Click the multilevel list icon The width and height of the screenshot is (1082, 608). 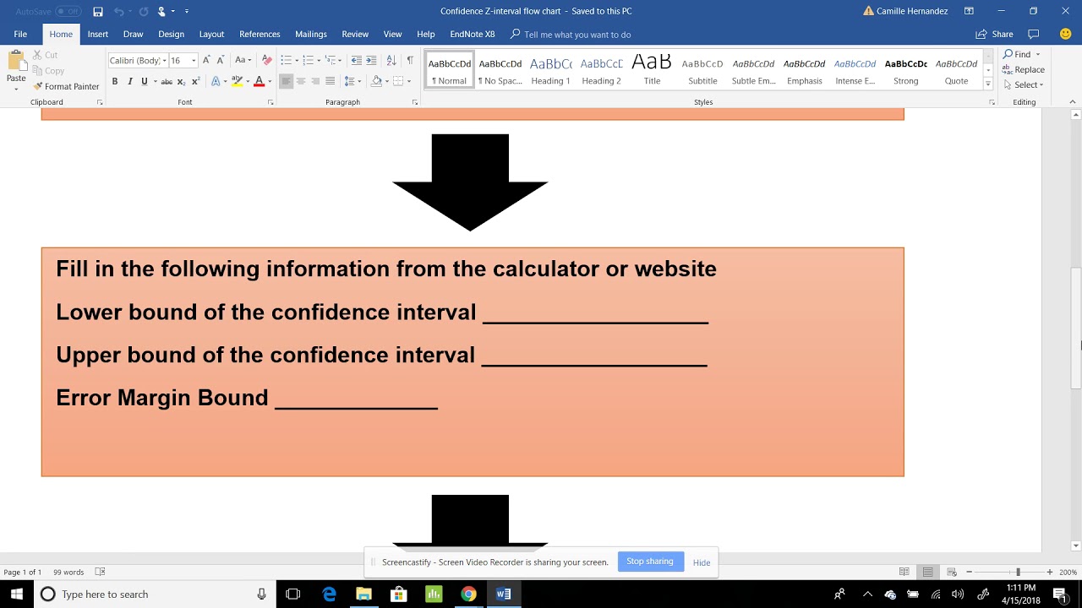[x=331, y=60]
